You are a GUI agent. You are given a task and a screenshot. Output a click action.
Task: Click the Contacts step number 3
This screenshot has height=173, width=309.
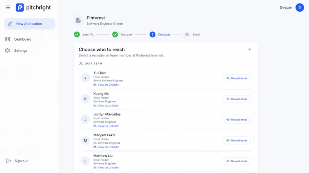click(152, 34)
